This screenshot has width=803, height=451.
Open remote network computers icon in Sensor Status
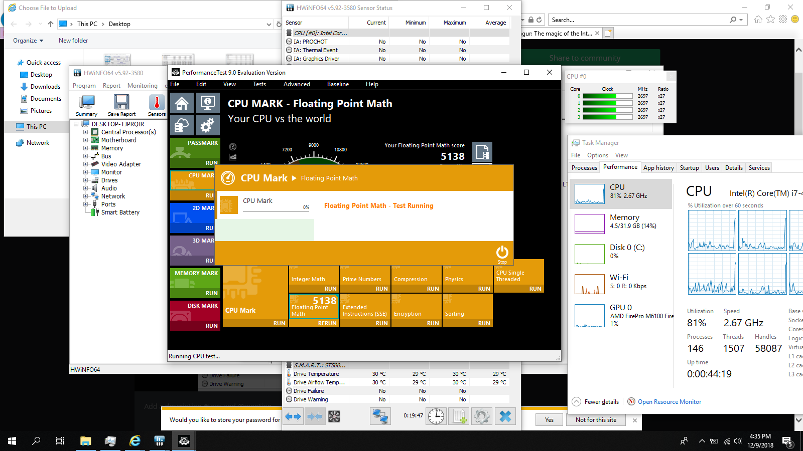click(x=380, y=416)
